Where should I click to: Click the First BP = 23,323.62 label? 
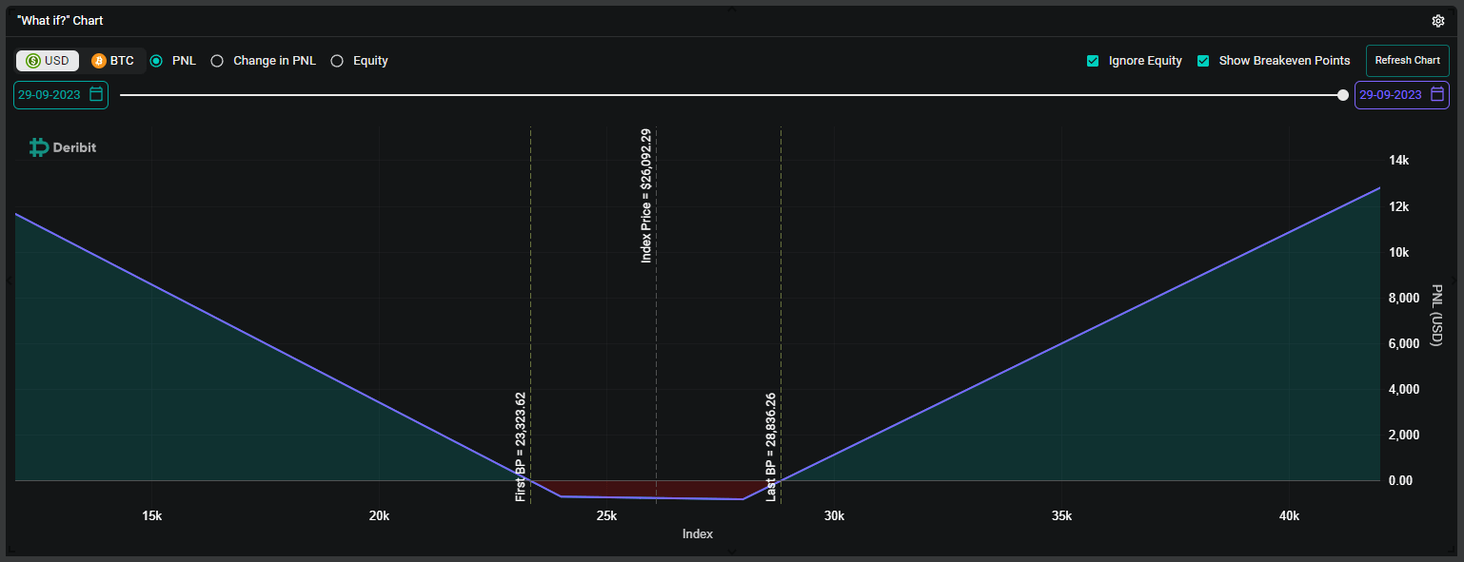click(521, 446)
